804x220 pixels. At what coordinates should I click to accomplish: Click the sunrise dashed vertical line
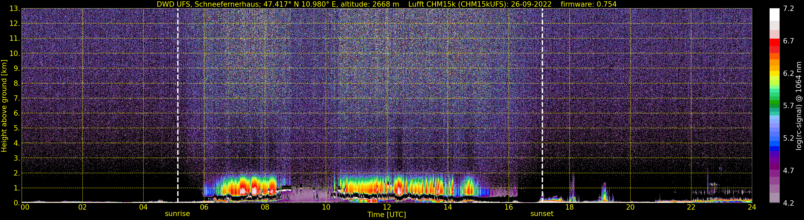[x=178, y=105]
